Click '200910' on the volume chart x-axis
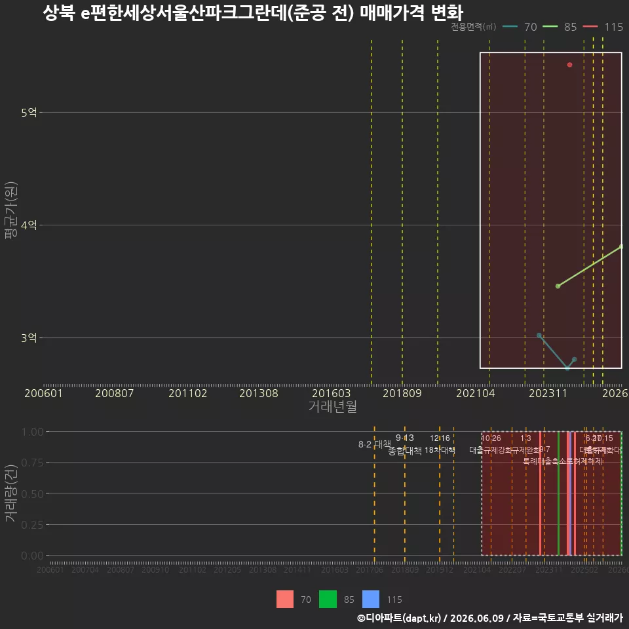The height and width of the screenshot is (629, 629). pyautogui.click(x=155, y=569)
